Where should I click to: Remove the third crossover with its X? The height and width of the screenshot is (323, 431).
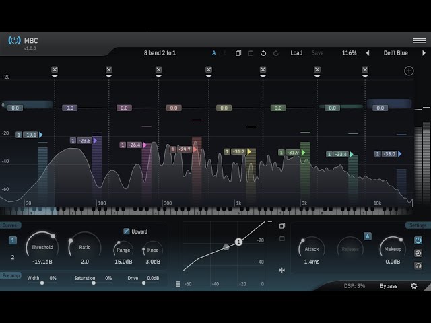[x=158, y=69]
